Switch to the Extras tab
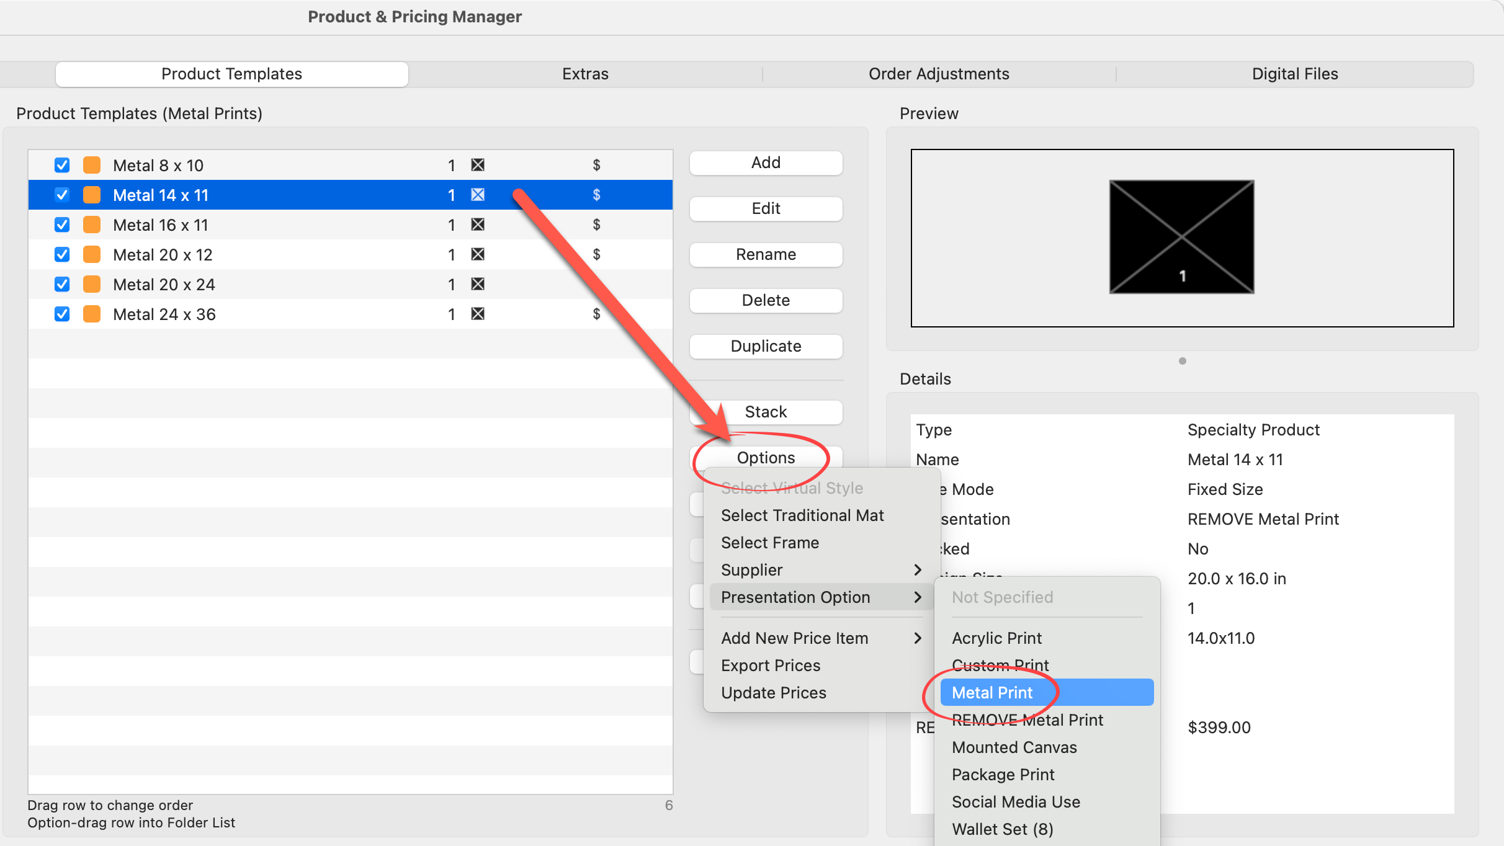Viewport: 1504px width, 846px height. [x=584, y=74]
